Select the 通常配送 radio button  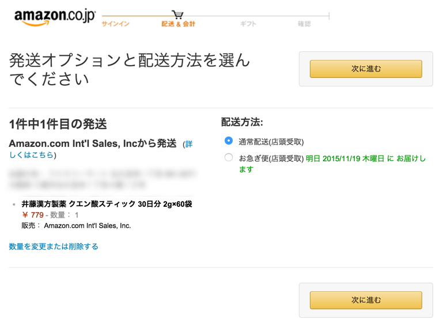click(229, 141)
